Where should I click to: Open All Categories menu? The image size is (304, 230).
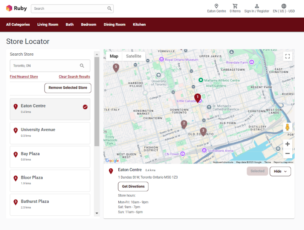click(18, 24)
